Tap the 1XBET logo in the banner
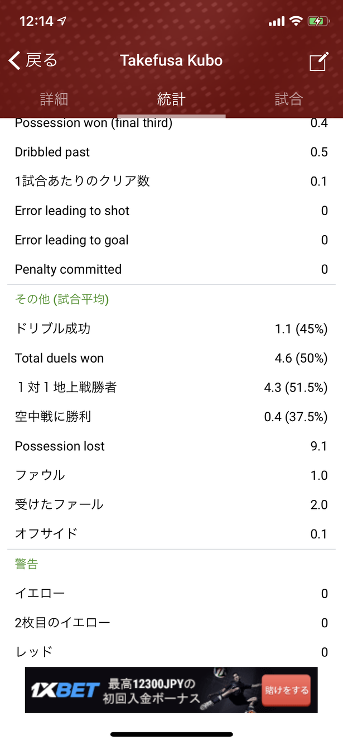Screen dimensions: 343x744 tap(65, 690)
